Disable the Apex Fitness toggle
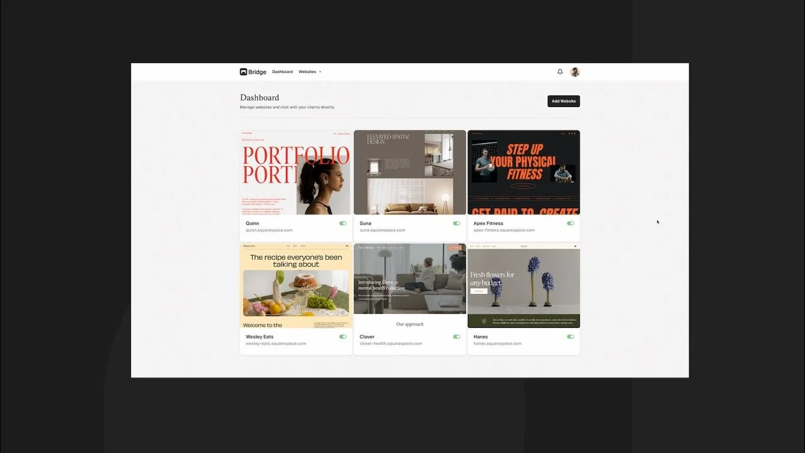The height and width of the screenshot is (453, 805). coord(571,223)
